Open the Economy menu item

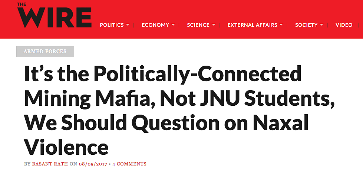[x=155, y=25]
